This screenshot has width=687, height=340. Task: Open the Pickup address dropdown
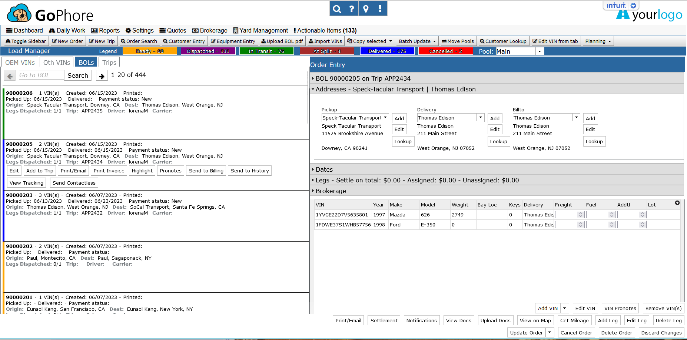[x=385, y=118]
